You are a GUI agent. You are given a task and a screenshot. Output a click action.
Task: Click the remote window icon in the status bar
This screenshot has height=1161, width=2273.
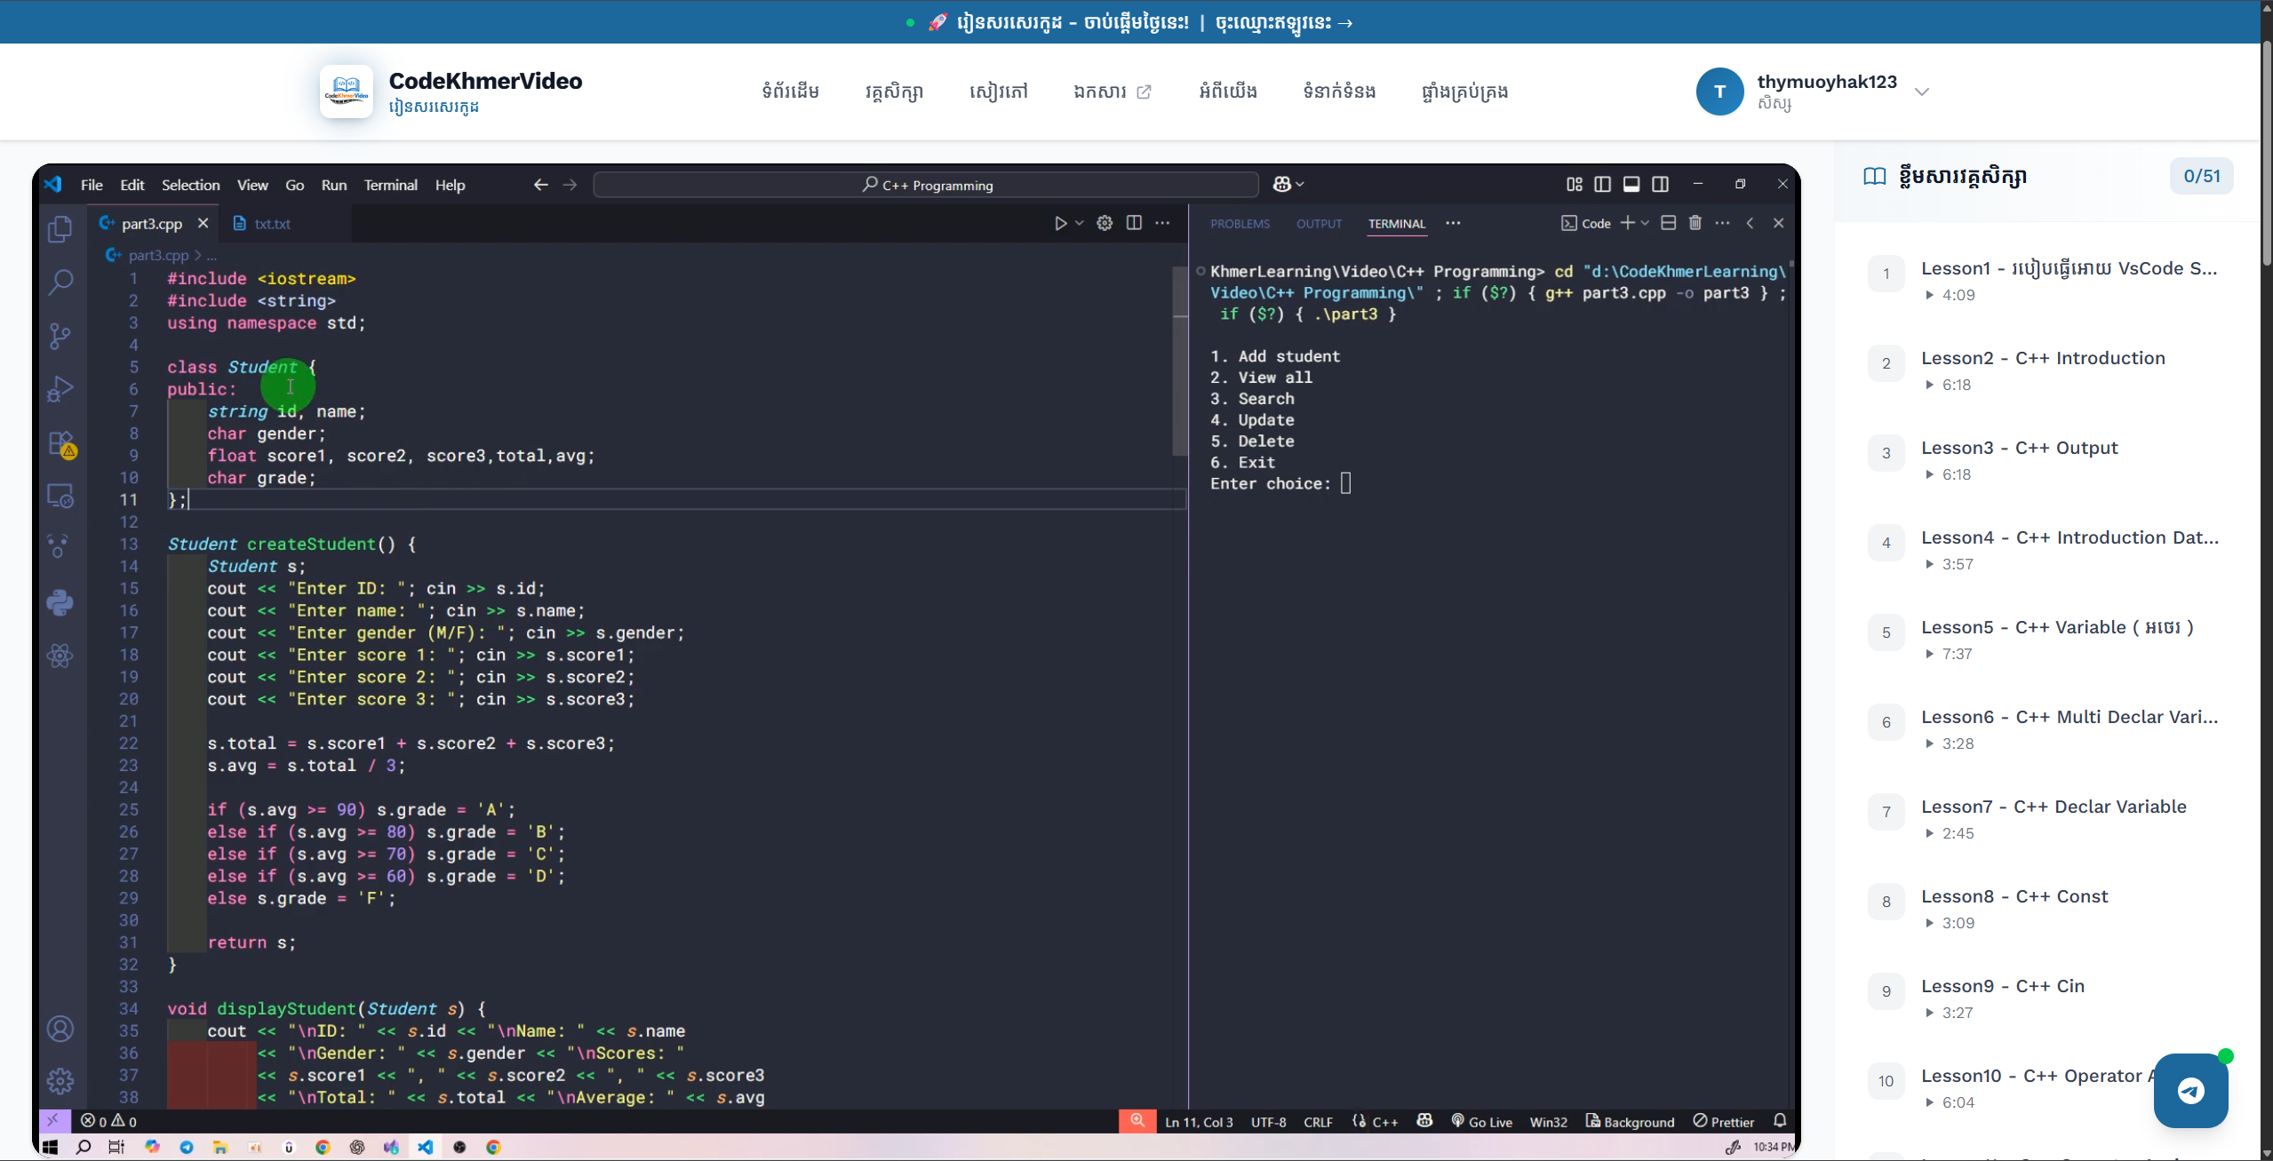point(53,1121)
